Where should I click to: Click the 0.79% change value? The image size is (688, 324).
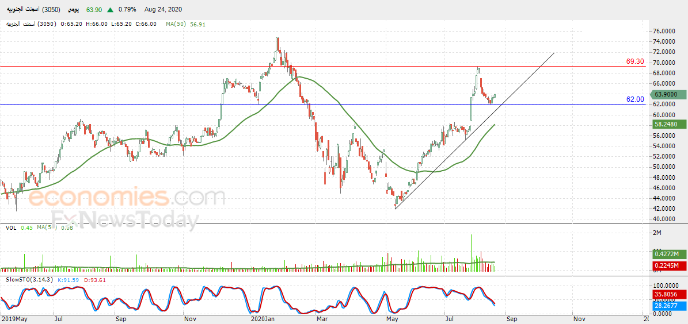click(x=127, y=9)
